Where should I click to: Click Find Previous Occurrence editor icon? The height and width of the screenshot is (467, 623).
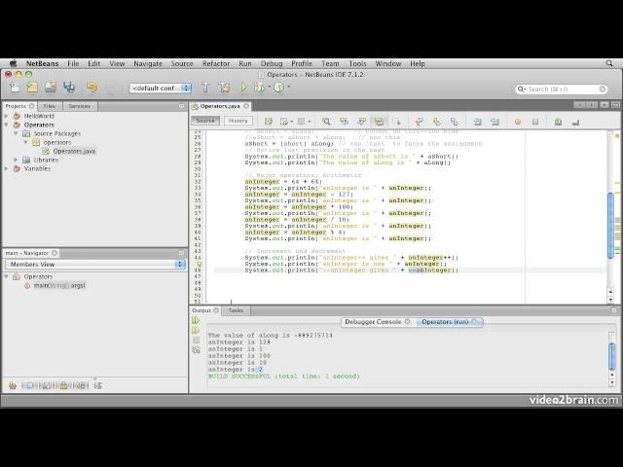[x=344, y=122]
